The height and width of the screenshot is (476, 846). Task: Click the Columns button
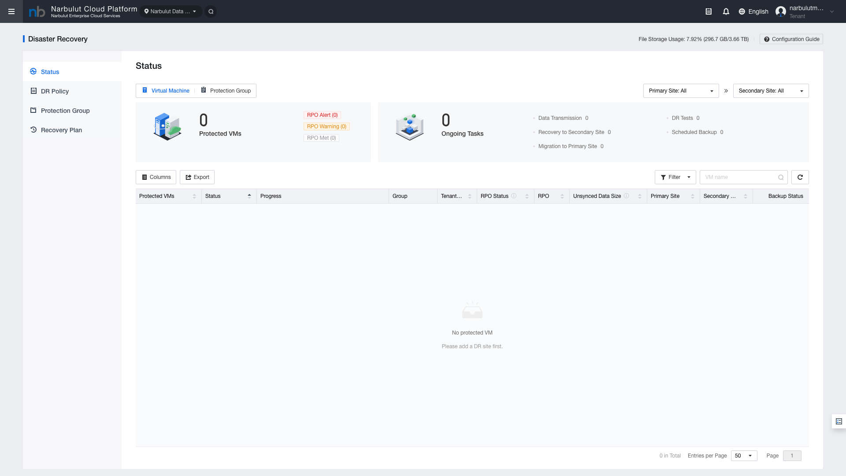point(156,177)
